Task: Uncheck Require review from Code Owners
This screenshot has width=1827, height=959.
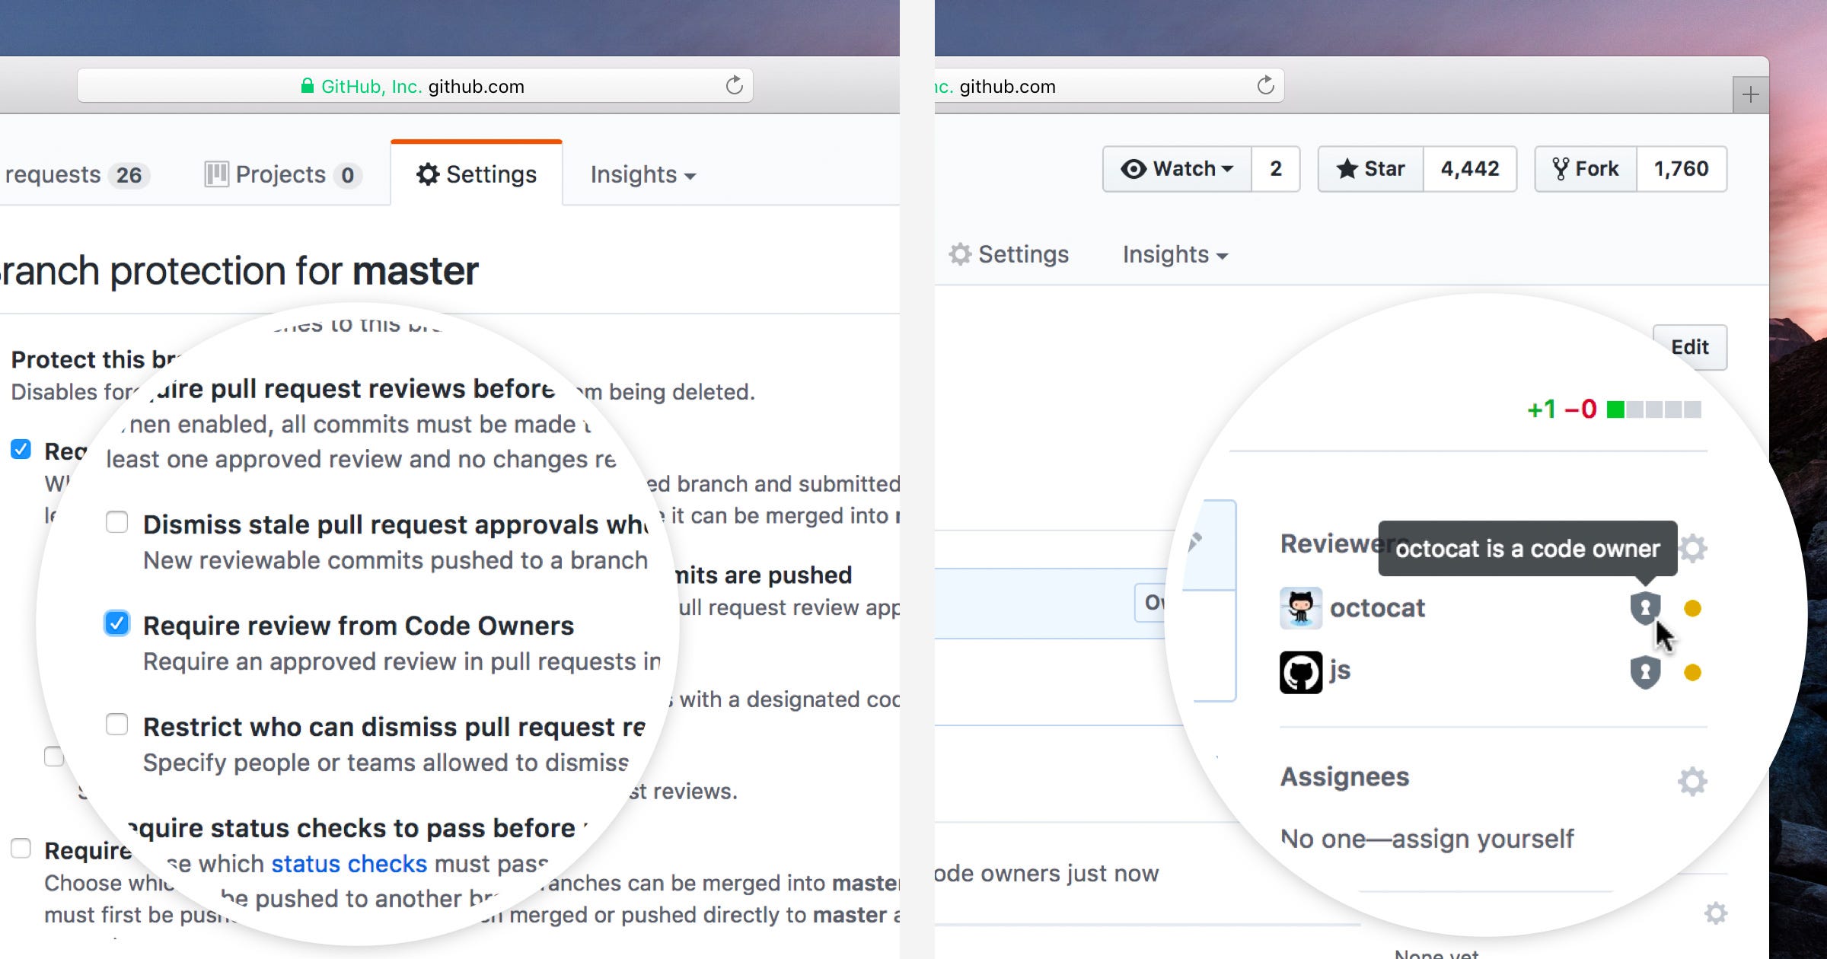Action: [x=116, y=623]
